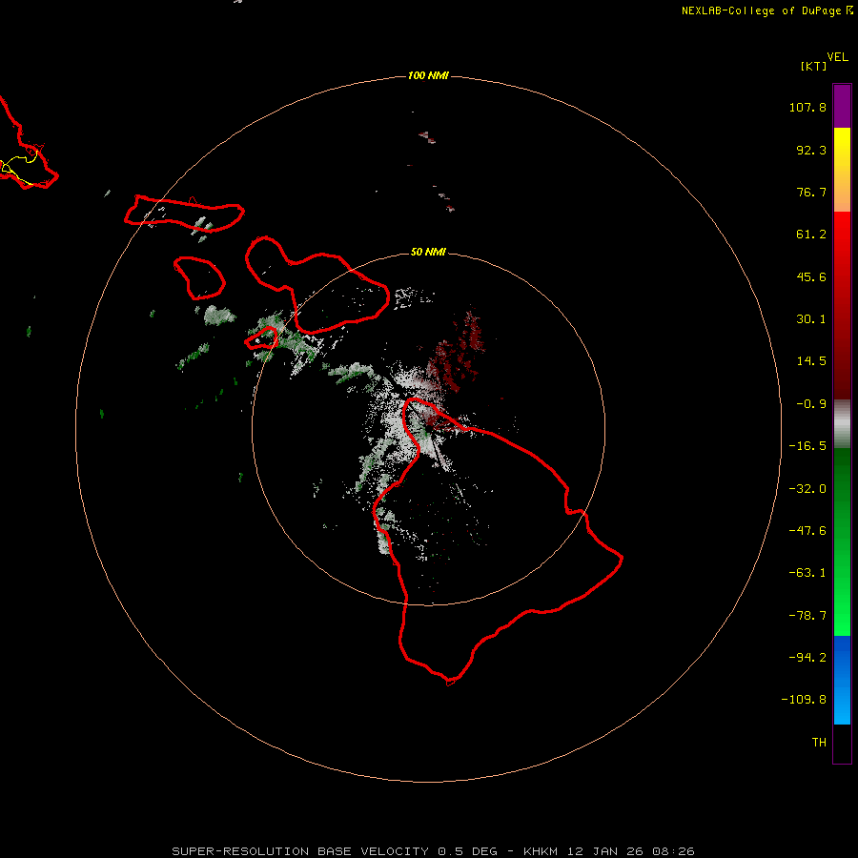Click the 45.6 velocity scale value
Screen dimensions: 858x858
(811, 276)
